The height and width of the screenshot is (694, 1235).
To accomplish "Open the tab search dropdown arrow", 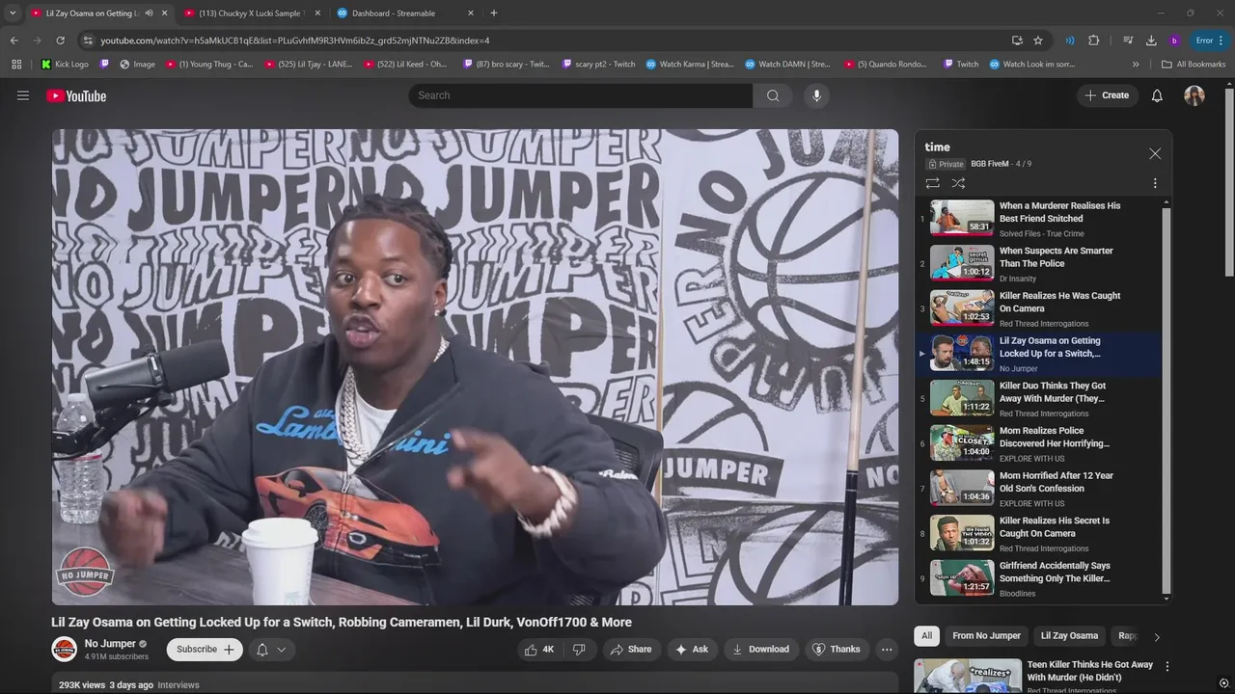I will point(13,13).
